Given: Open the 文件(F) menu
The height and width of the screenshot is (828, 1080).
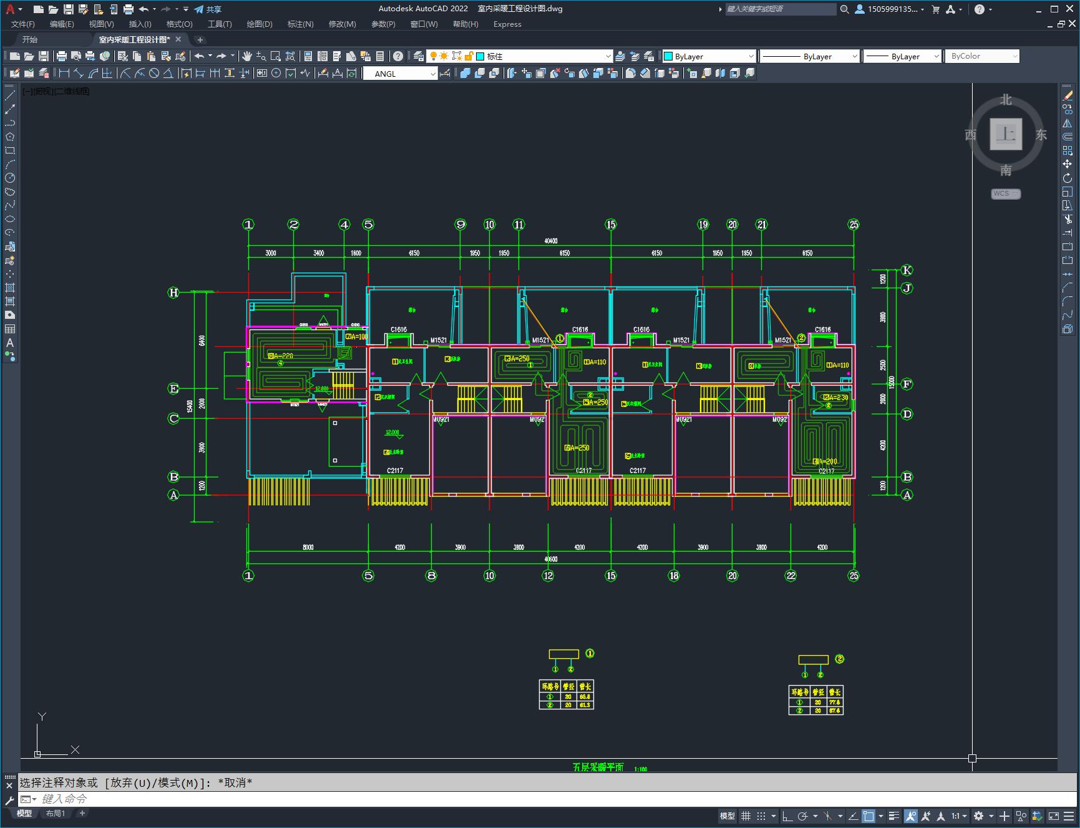Looking at the screenshot, I should click(x=23, y=24).
